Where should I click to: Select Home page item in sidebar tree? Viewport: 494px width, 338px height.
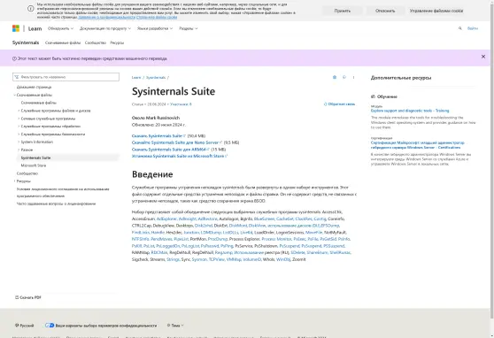tap(34, 87)
